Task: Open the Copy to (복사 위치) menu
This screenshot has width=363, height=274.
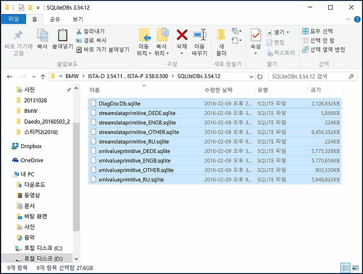Action: 162,42
